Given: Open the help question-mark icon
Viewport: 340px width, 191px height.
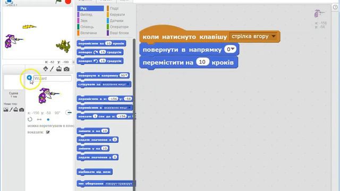Looking at the screenshot, I should [x=335, y=7].
